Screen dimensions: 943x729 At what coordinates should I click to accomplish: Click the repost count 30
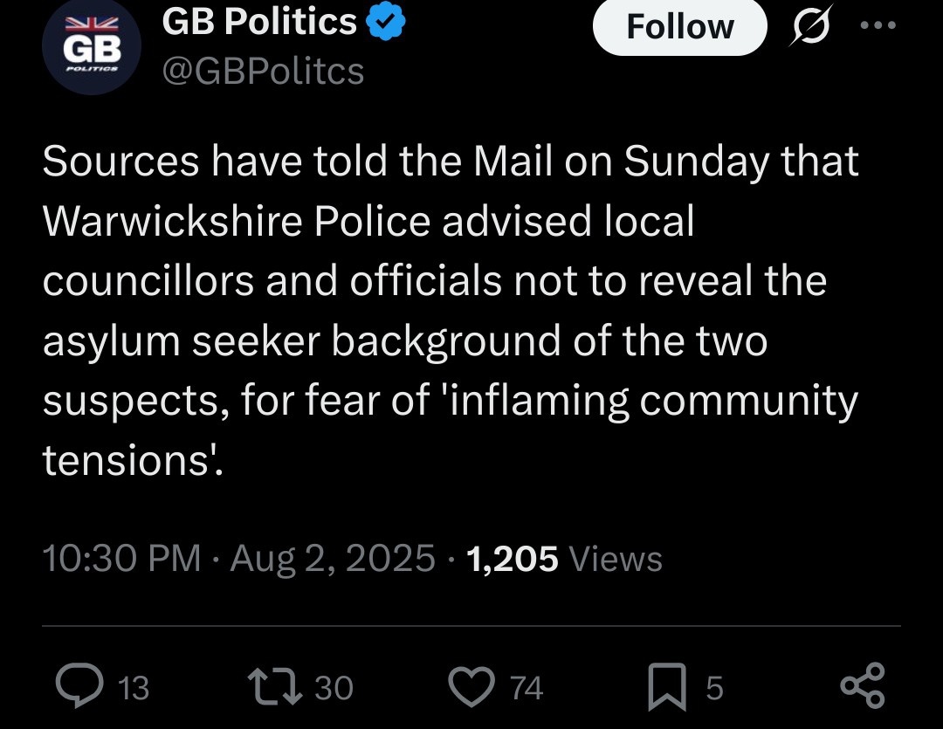coord(334,689)
